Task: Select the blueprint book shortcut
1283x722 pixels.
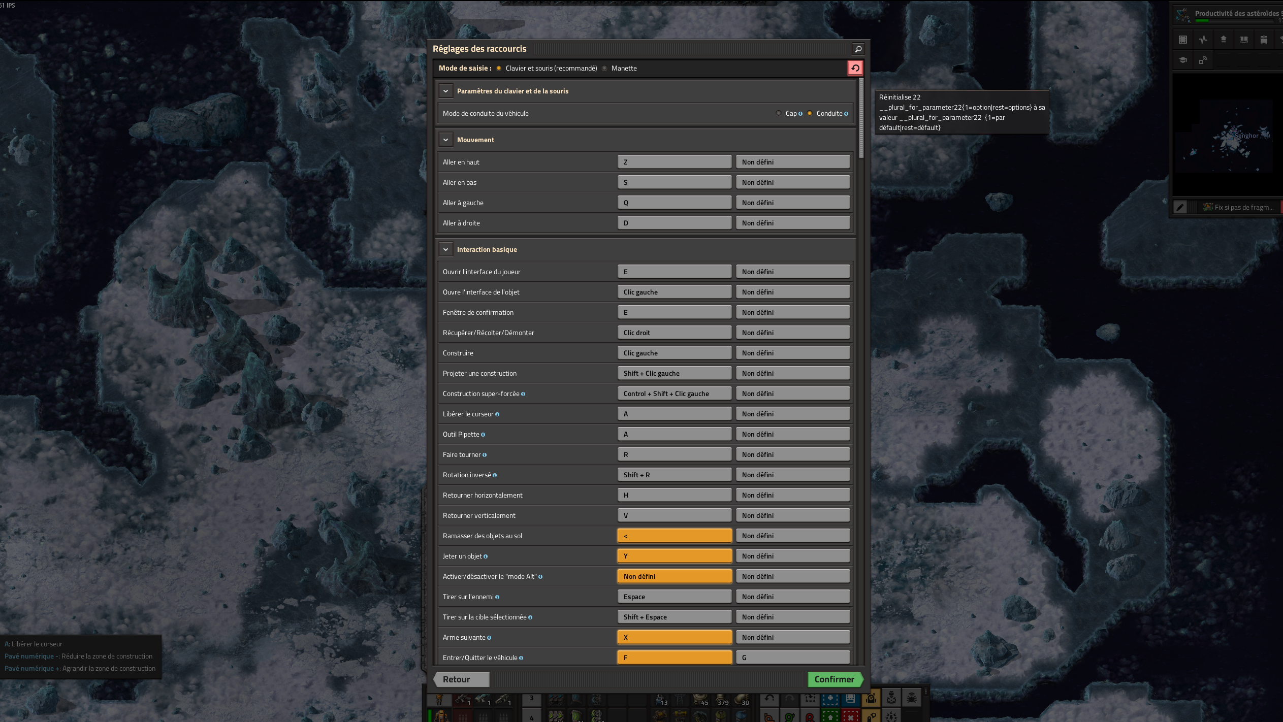Action: click(x=851, y=699)
